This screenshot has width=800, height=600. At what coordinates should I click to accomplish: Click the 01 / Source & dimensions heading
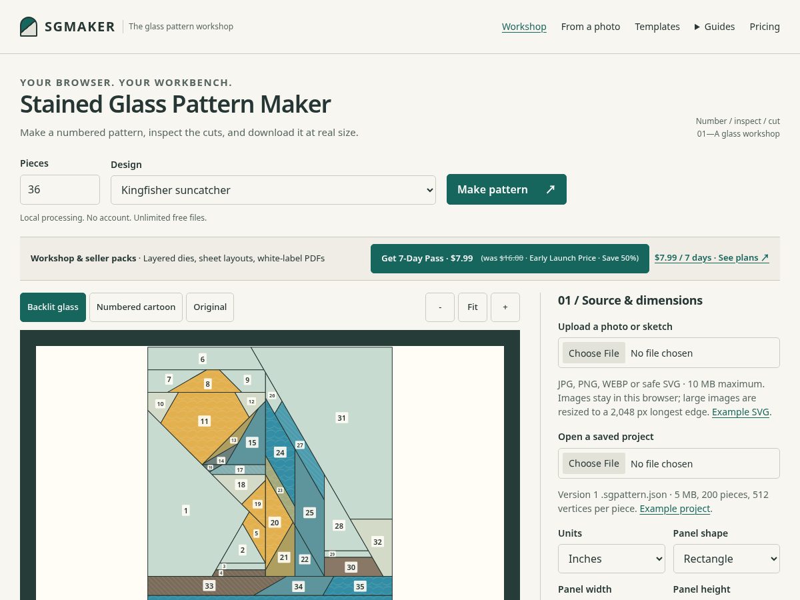pyautogui.click(x=630, y=301)
